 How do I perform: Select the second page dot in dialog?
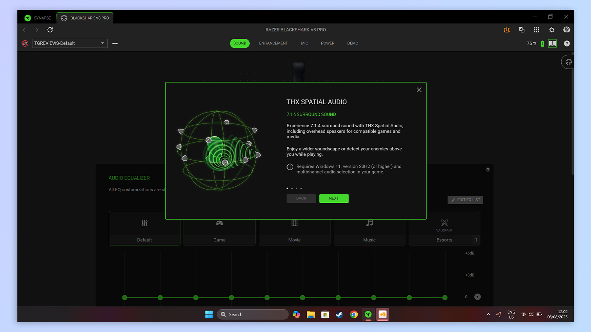click(x=292, y=188)
